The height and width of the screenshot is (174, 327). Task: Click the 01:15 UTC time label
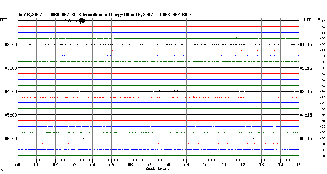(x=306, y=45)
